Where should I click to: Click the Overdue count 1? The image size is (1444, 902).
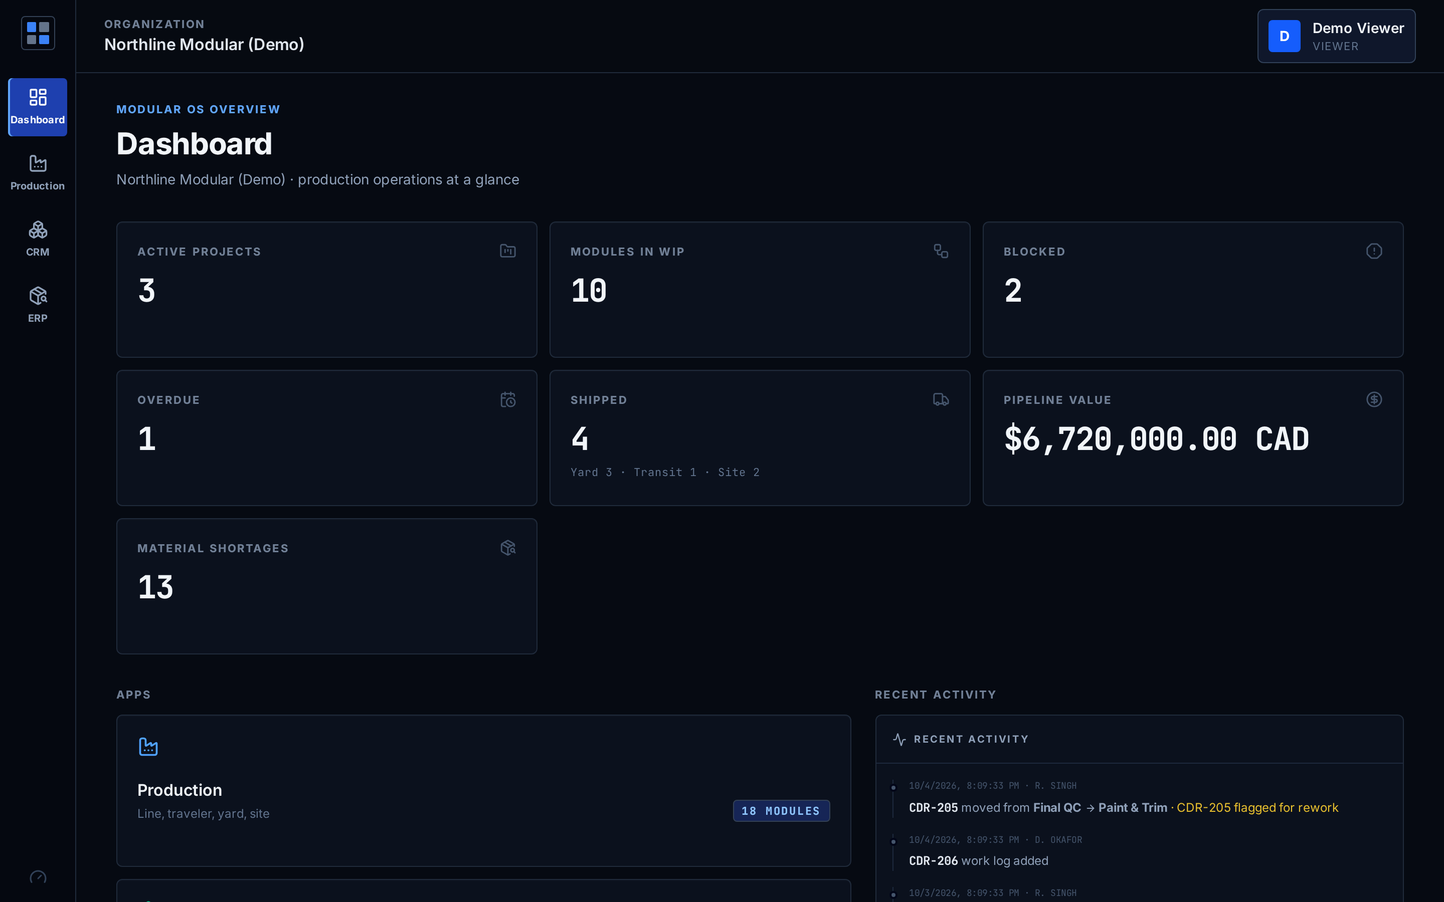[147, 439]
